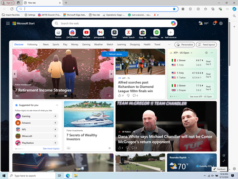Viewport: 238px width, 179px height.
Task: Switch to the Following feed tab
Action: [32, 44]
